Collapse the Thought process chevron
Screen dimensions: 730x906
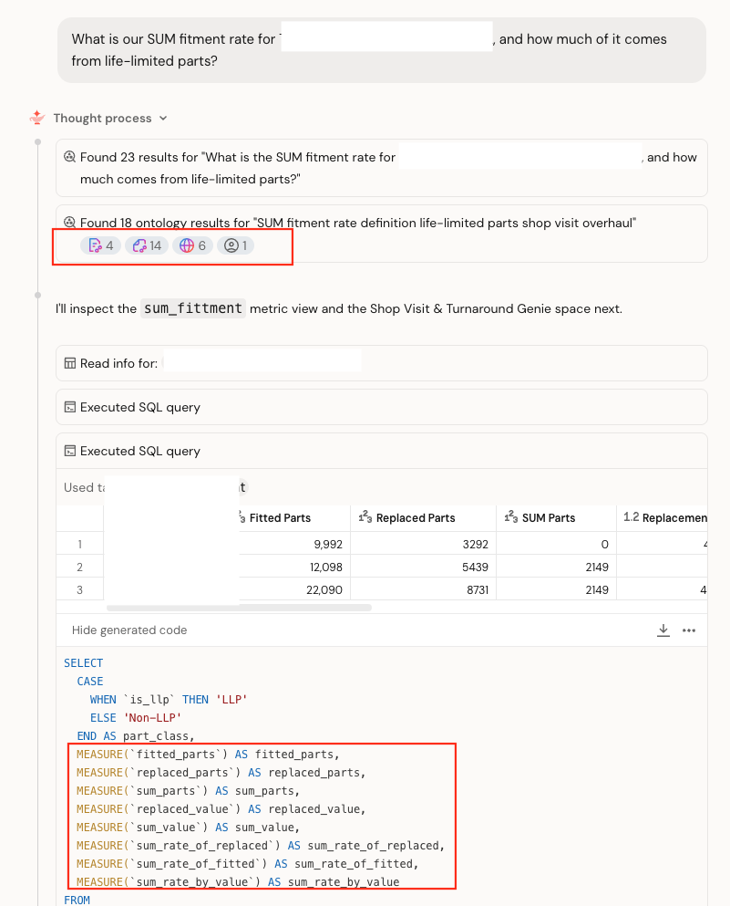163,118
